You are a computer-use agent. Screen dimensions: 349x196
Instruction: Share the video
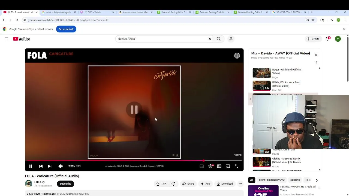188,184
